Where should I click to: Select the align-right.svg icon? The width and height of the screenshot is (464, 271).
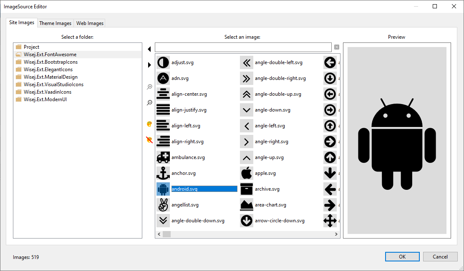tap(163, 142)
